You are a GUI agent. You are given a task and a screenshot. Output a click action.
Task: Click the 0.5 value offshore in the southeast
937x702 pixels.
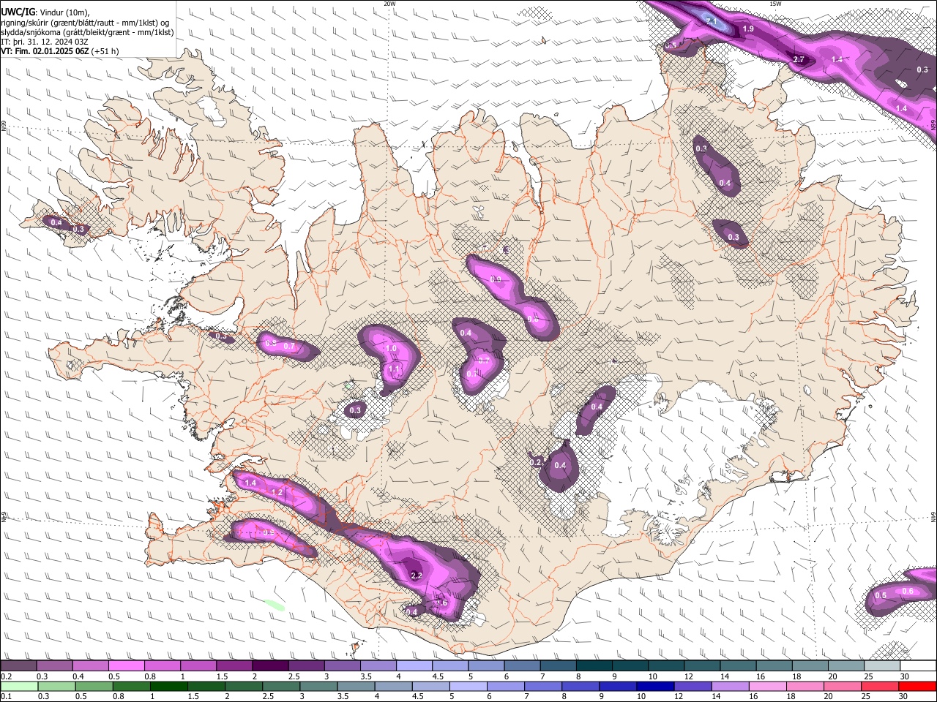point(881,595)
